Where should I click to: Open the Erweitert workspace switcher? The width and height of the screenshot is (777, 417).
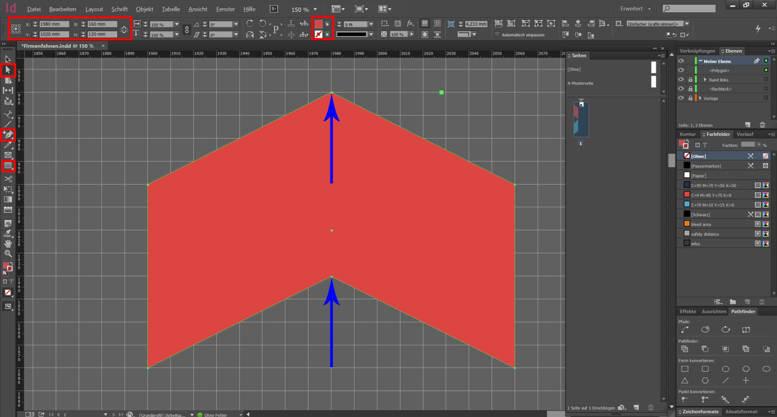tap(635, 9)
